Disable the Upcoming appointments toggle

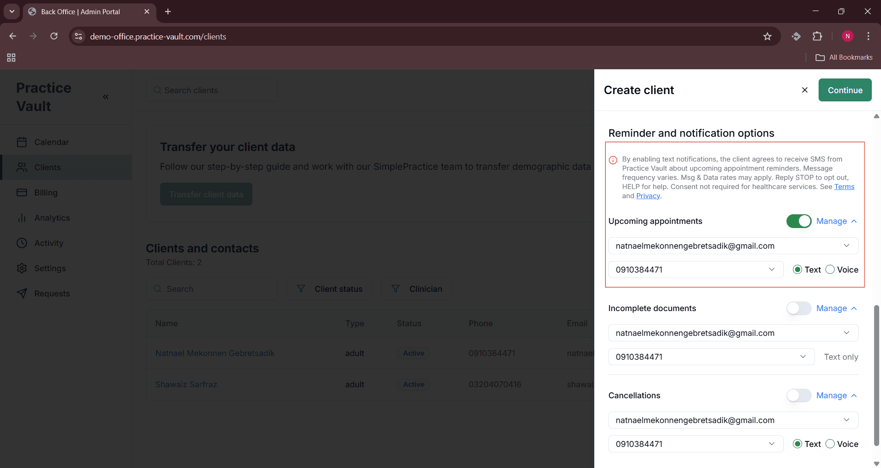pos(798,221)
